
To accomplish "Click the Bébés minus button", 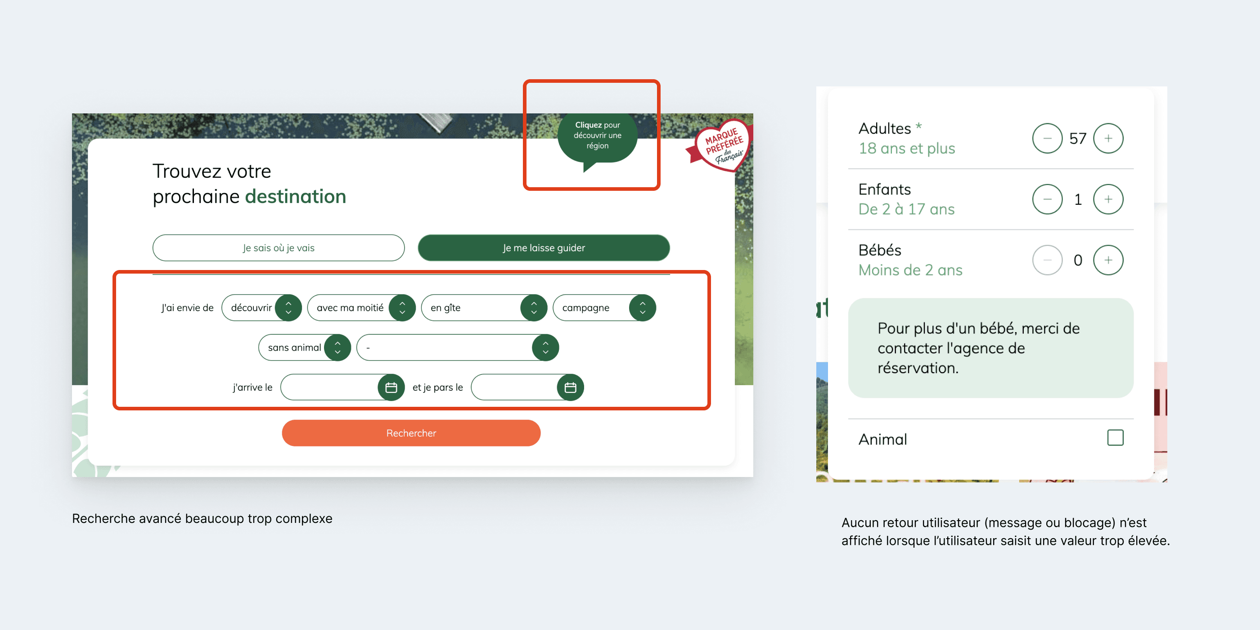I will pos(1047,260).
